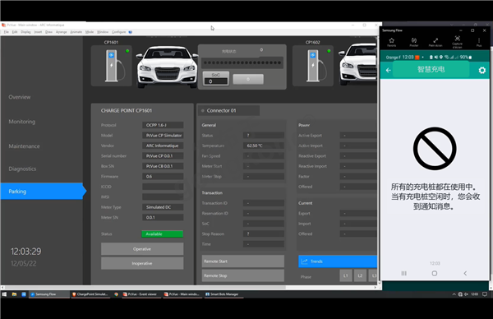
Task: Toggle phase L1 button
Action: pos(346,275)
